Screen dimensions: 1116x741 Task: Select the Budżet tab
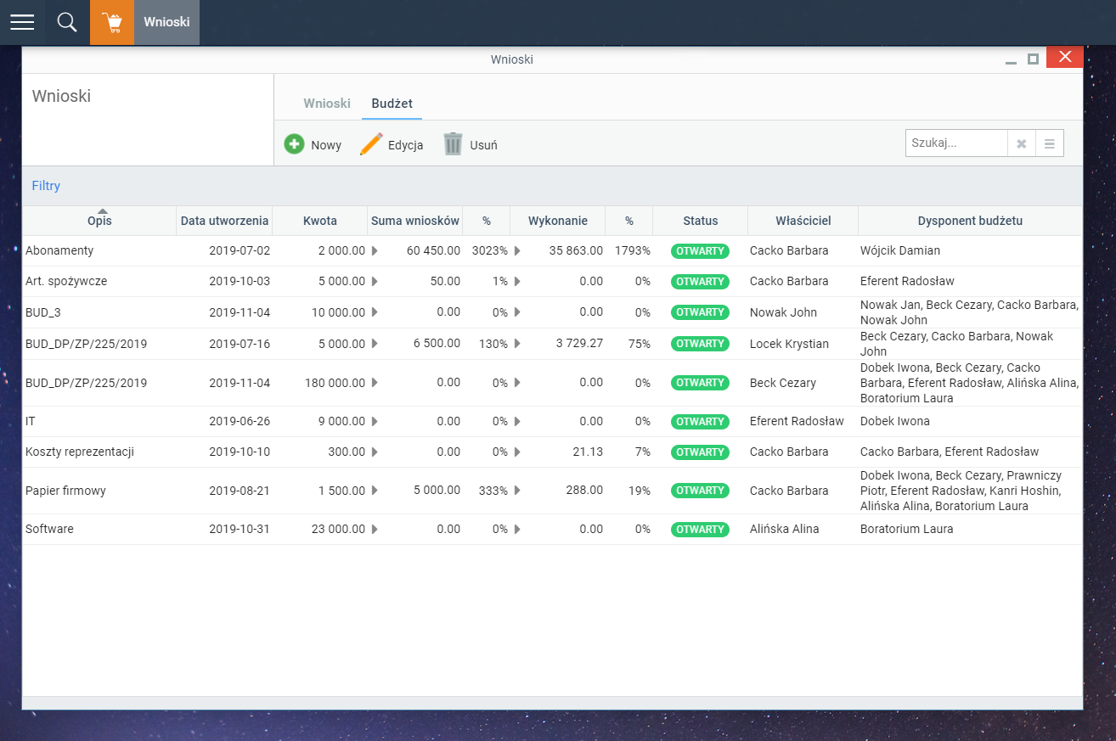(x=392, y=104)
